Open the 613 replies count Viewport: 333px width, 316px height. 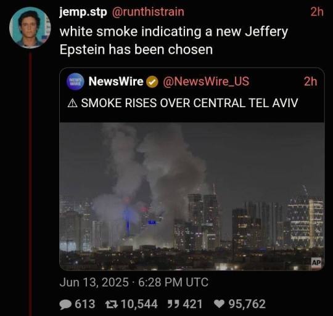point(84,304)
